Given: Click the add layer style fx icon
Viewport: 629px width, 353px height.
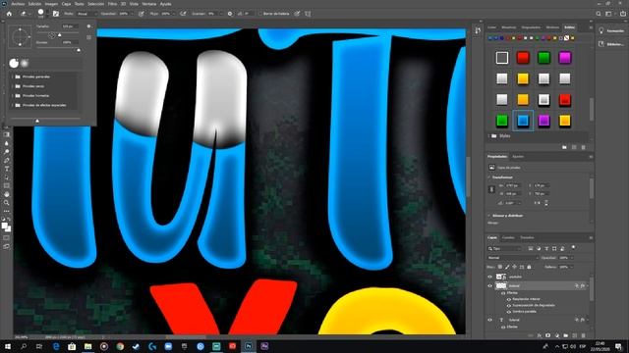Looking at the screenshot, I should pos(540,335).
